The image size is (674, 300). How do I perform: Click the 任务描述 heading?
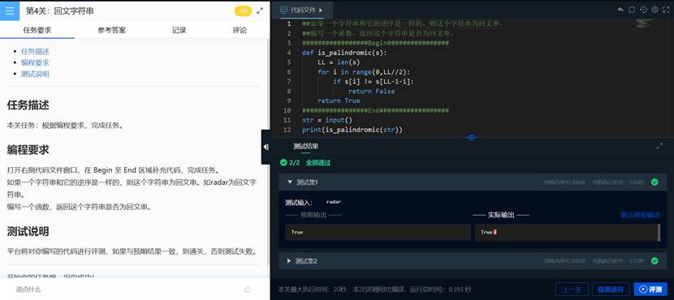[x=28, y=105]
